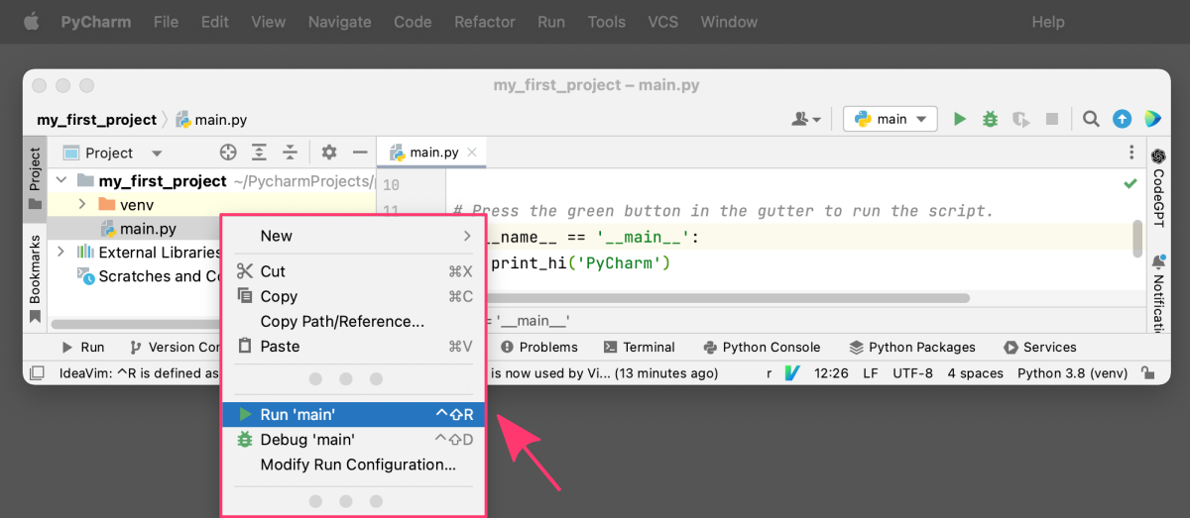
Task: Run main with the green toolbar play icon
Action: [x=959, y=119]
